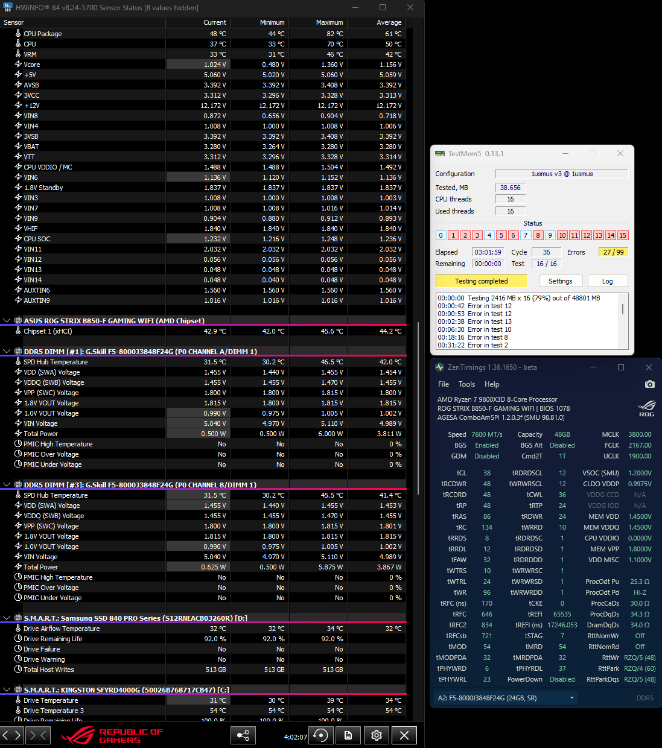662x748 pixels.
Task: Collapse the DDR5 DIMM [#1] sensor group
Action: (7, 352)
